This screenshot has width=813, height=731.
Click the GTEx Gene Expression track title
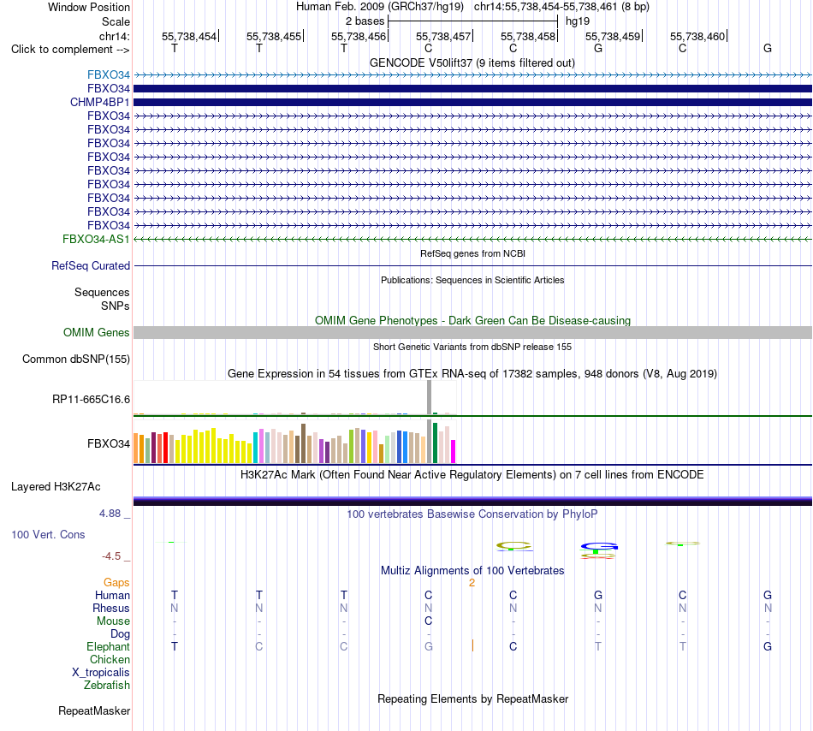472,374
